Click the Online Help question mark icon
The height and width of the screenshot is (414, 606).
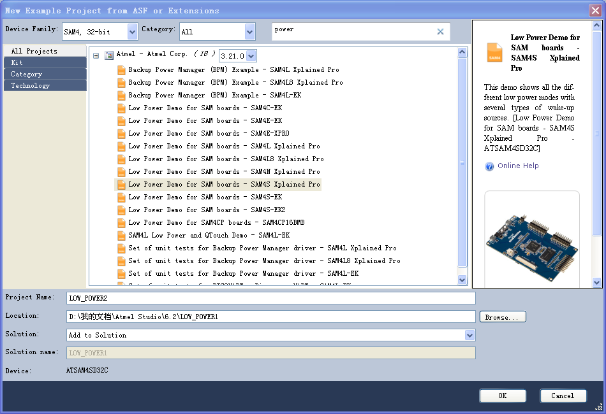coord(489,166)
